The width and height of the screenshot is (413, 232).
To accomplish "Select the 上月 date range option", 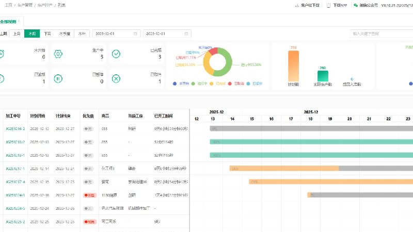I will [17, 34].
